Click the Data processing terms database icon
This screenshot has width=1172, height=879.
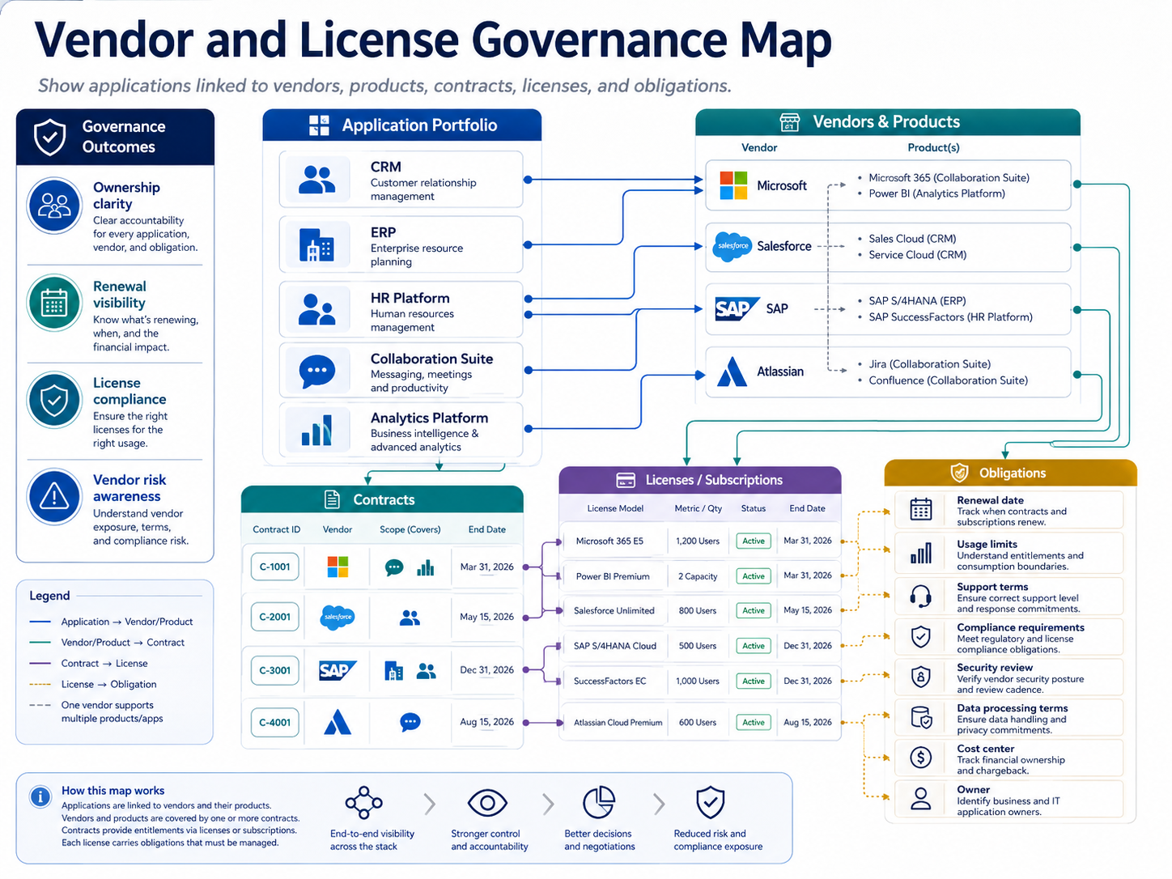pyautogui.click(x=921, y=717)
